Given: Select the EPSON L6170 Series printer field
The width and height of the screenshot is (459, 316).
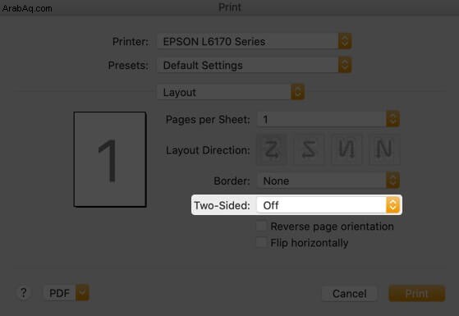Looking at the screenshot, I should [255, 41].
